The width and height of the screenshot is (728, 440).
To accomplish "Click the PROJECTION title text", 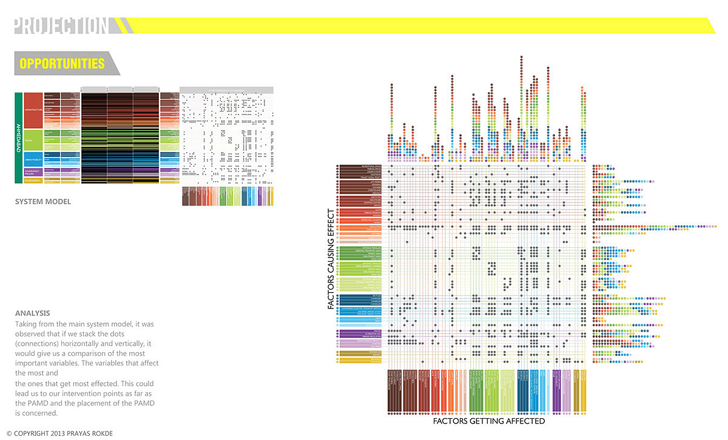I will click(61, 25).
